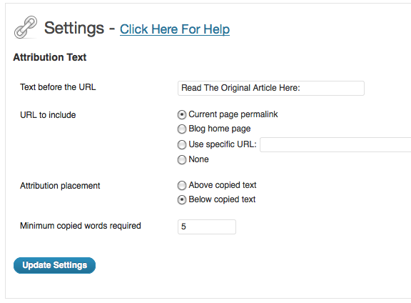Viewport: 411px width, 303px height.
Task: Select None for URL to include
Action: 182,159
